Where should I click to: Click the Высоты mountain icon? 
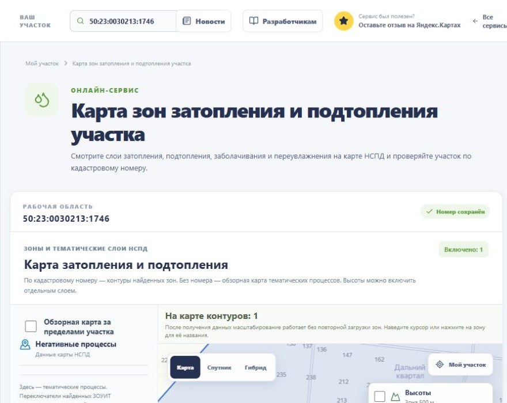click(395, 397)
